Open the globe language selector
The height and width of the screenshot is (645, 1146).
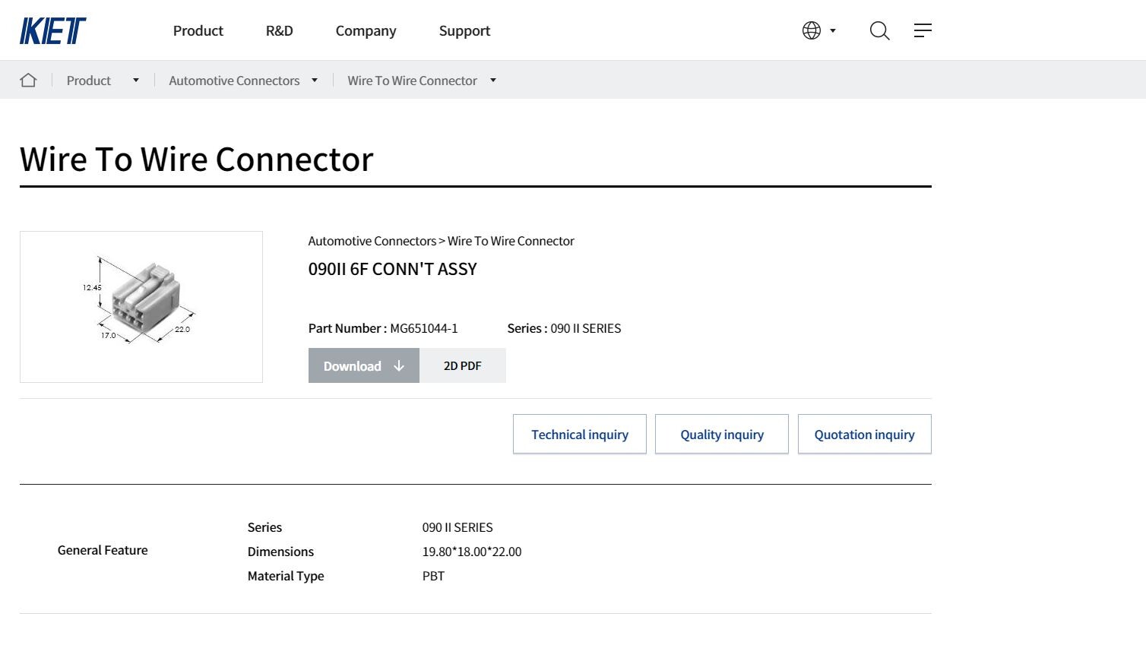[812, 30]
